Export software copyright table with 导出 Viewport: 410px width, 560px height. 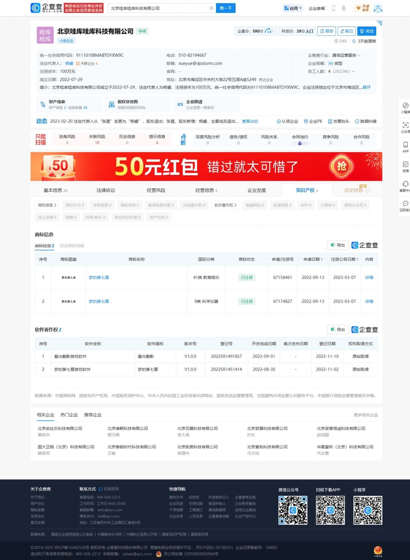tap(338, 329)
